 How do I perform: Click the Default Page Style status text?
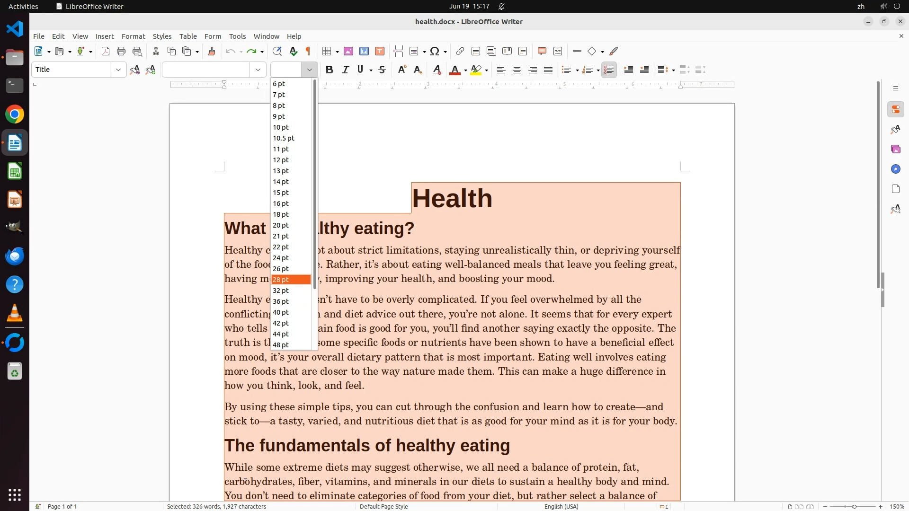(383, 506)
